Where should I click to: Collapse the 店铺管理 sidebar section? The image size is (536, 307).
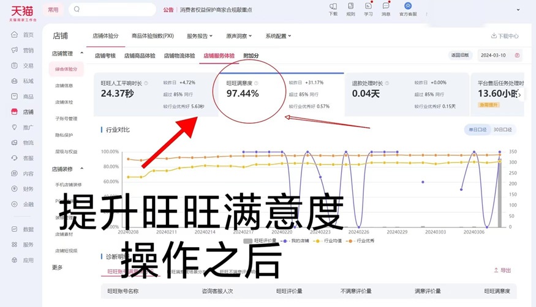click(82, 54)
